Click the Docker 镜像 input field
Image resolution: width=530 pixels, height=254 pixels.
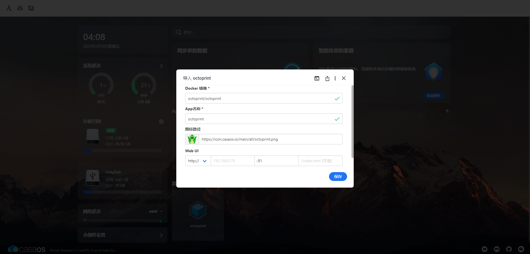[264, 98]
